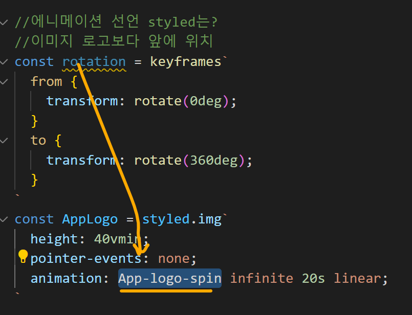The height and width of the screenshot is (315, 412).
Task: Click the comment '//에니메이션 선언 styled는?'
Action: click(116, 21)
